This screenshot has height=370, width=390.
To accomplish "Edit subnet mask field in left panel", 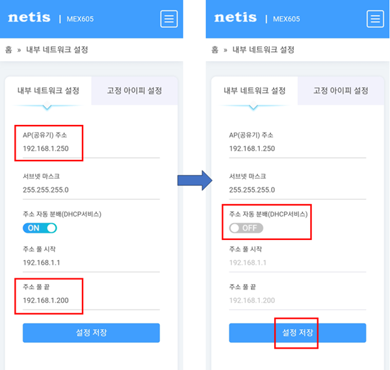I will click(91, 190).
